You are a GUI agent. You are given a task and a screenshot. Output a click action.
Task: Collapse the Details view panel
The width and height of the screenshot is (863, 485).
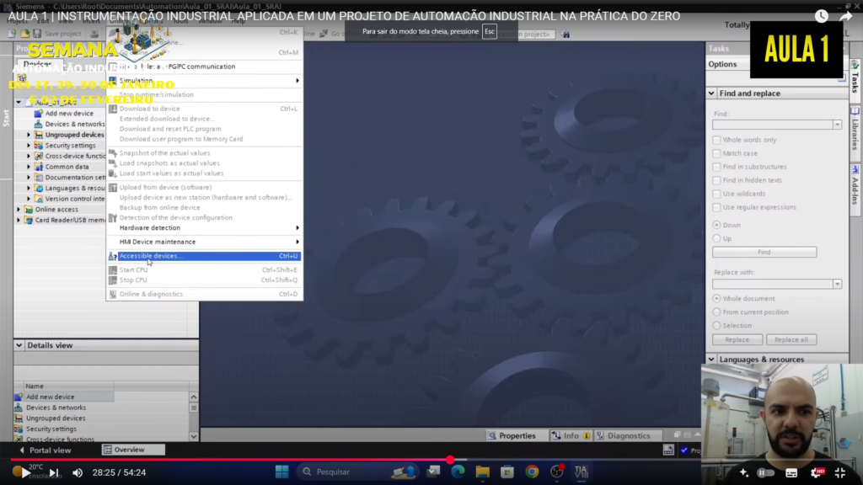pyautogui.click(x=19, y=345)
